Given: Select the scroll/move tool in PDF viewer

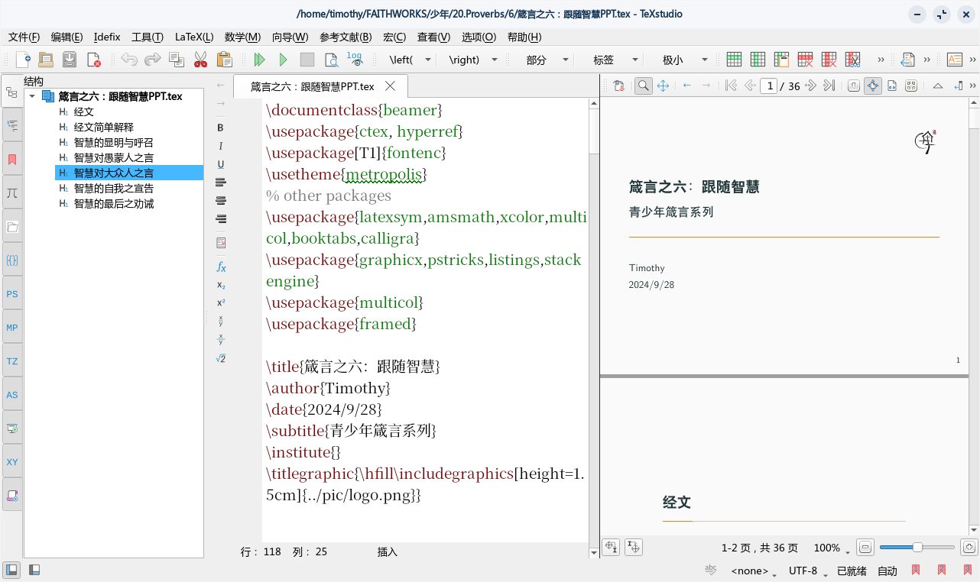Looking at the screenshot, I should click(663, 86).
